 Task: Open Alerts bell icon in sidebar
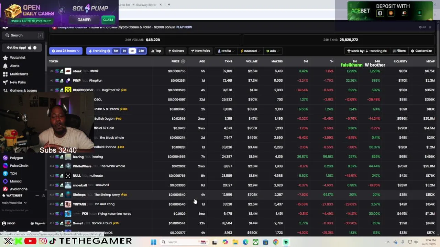[x=5, y=66]
